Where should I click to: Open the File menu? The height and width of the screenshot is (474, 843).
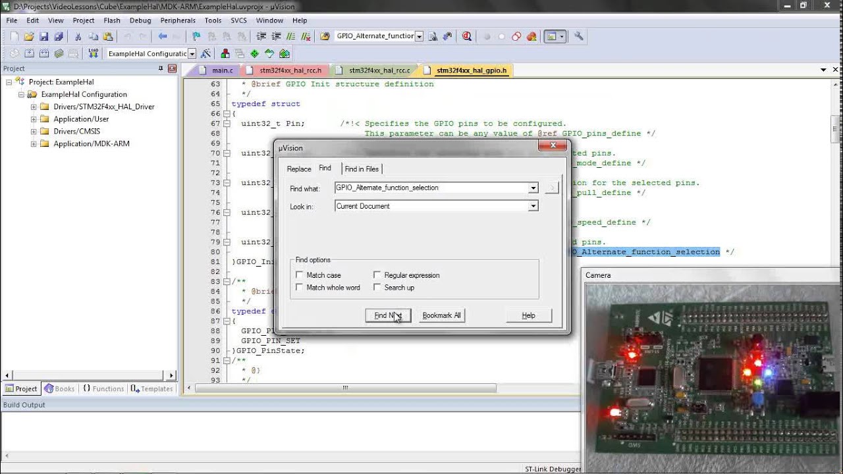click(12, 20)
